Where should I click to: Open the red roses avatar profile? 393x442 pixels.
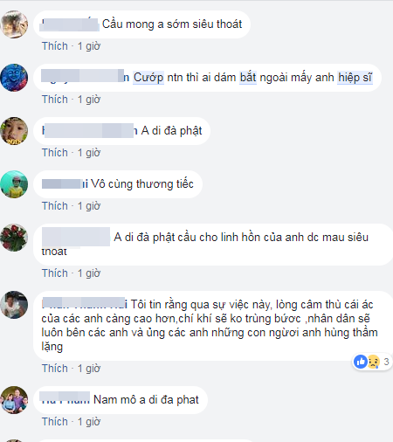pyautogui.click(x=14, y=238)
